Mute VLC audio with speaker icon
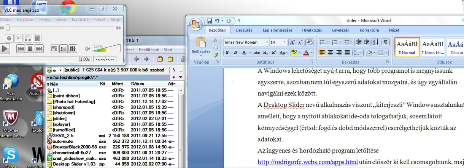Image resolution: width=464 pixels, height=168 pixels. point(87,48)
